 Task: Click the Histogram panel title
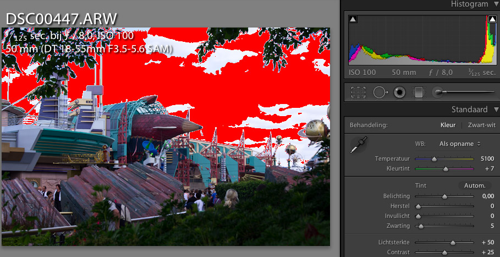coord(469,4)
